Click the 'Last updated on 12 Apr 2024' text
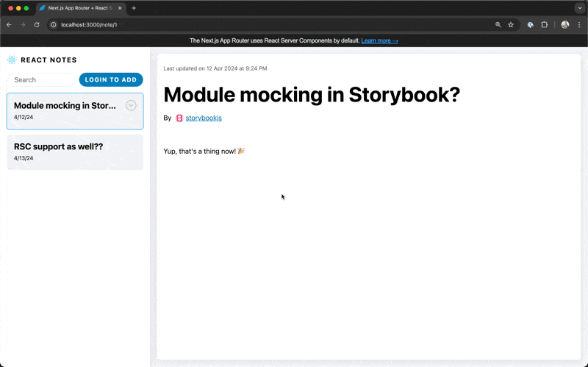 click(x=215, y=68)
